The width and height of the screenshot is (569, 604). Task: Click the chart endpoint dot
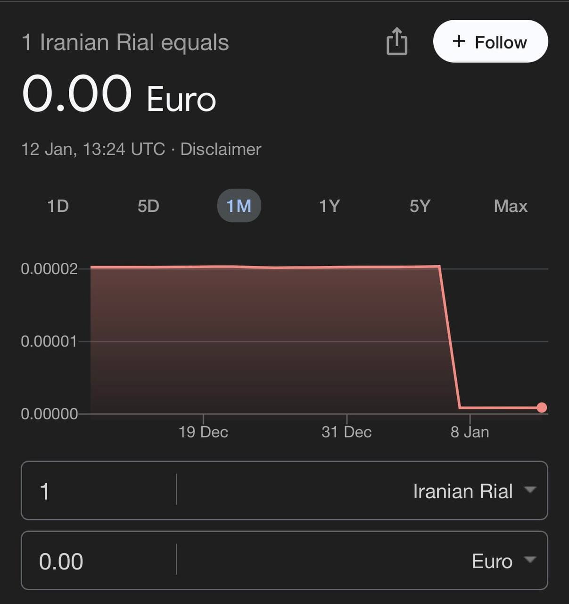point(542,408)
